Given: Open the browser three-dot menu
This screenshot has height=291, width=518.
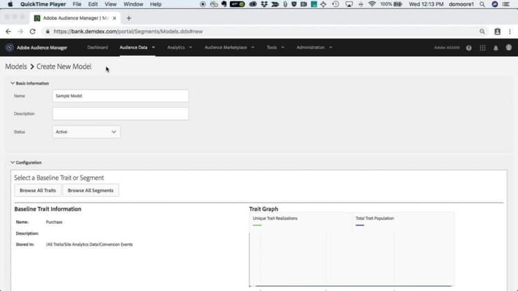Looking at the screenshot, I should pyautogui.click(x=510, y=31).
